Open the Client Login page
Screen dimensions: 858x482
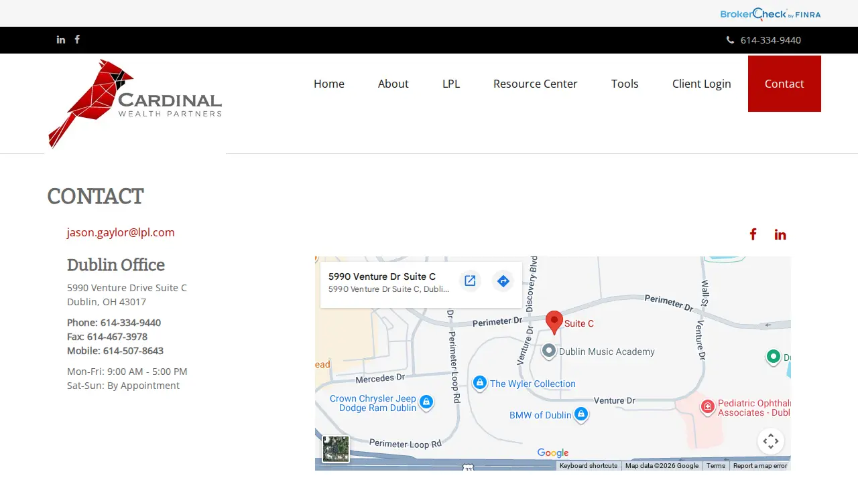[702, 84]
